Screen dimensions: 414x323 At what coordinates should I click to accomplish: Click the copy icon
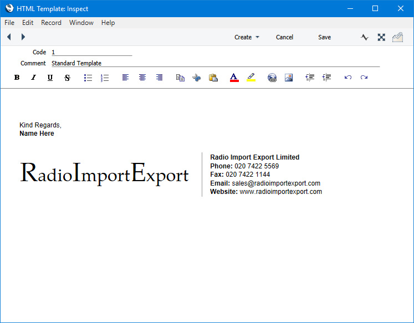coord(180,78)
